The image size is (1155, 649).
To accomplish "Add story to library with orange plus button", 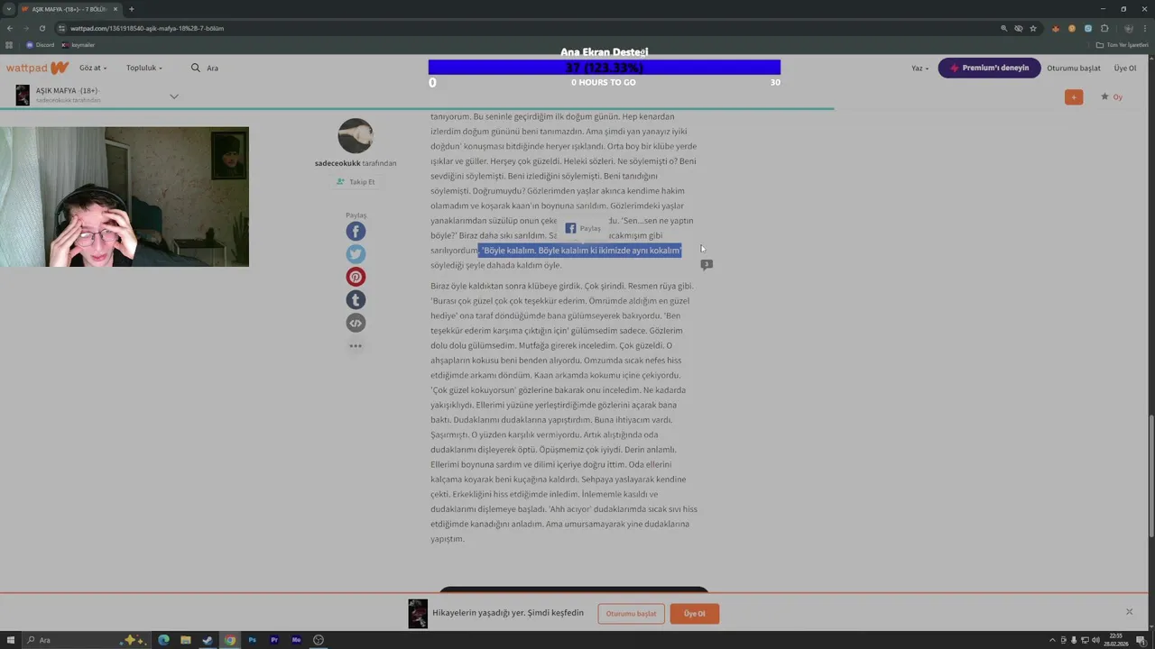I will pyautogui.click(x=1074, y=96).
